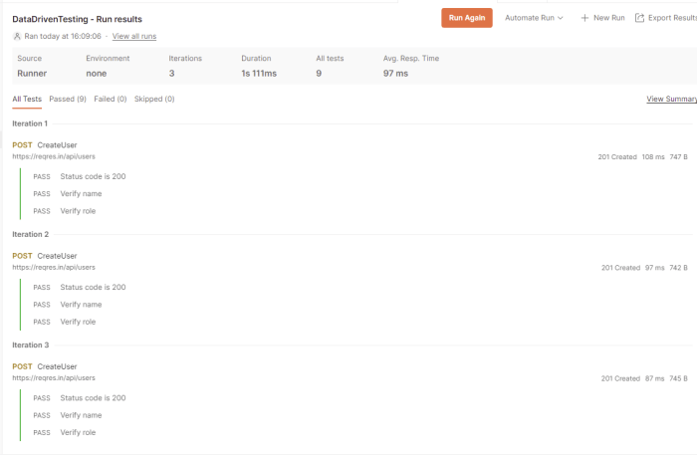Select 'Verify role' result in Iteration 1
This screenshot has width=697, height=459.
tap(78, 211)
